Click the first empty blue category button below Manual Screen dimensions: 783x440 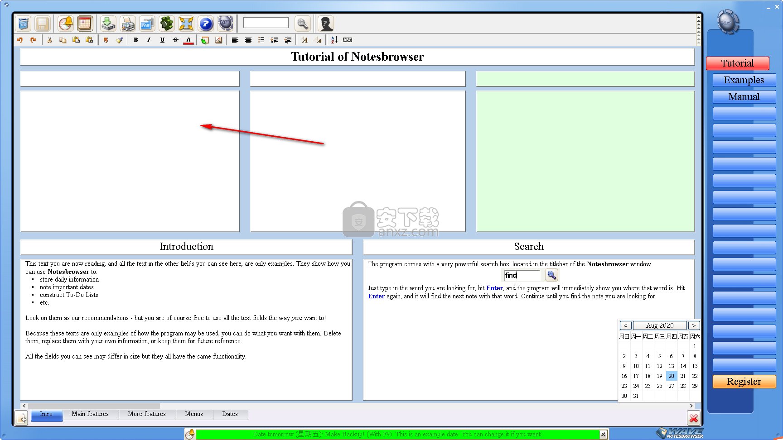(x=744, y=114)
